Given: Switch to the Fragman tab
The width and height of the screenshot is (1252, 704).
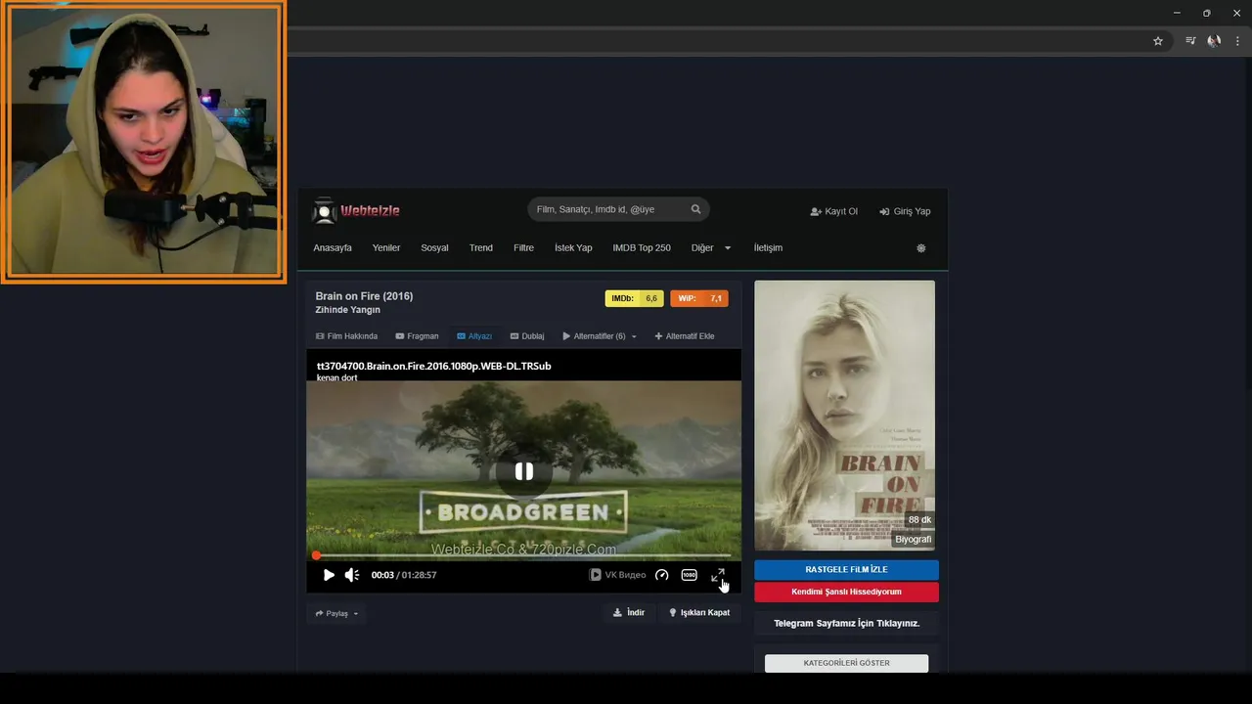Looking at the screenshot, I should (417, 336).
